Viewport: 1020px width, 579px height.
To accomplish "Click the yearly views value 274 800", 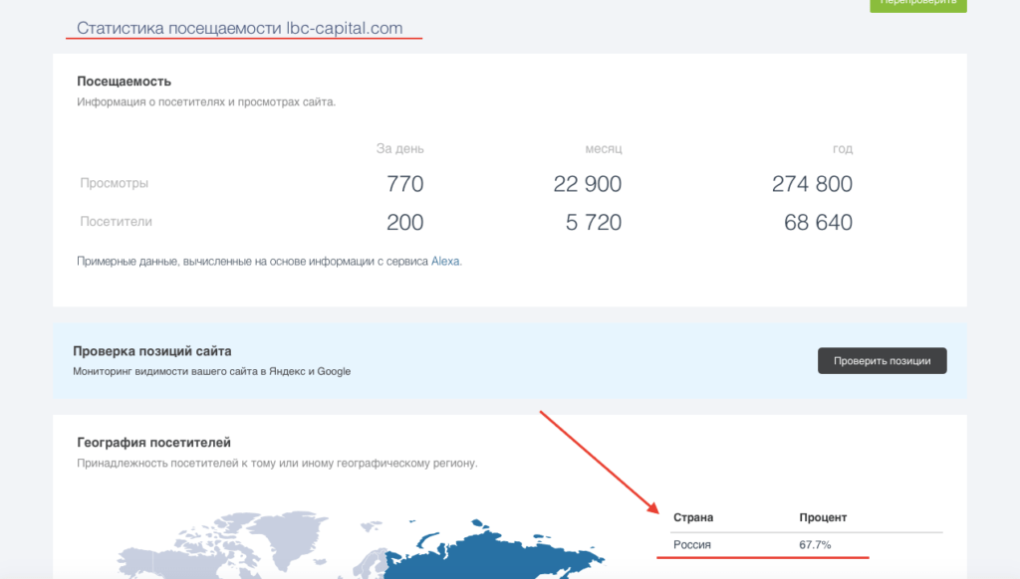I will click(x=812, y=184).
